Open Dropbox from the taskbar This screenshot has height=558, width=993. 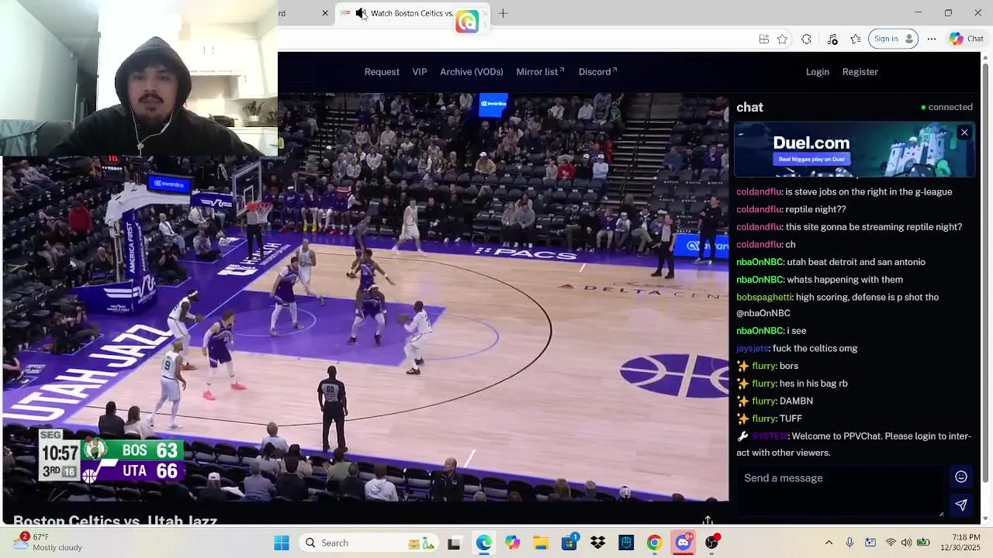click(597, 543)
